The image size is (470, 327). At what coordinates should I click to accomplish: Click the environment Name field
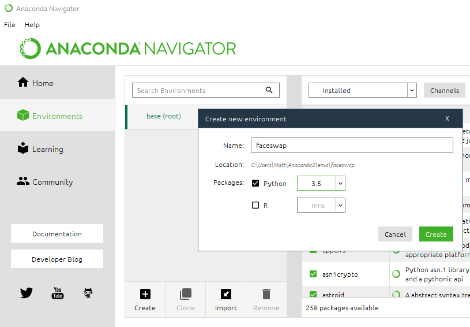point(352,146)
